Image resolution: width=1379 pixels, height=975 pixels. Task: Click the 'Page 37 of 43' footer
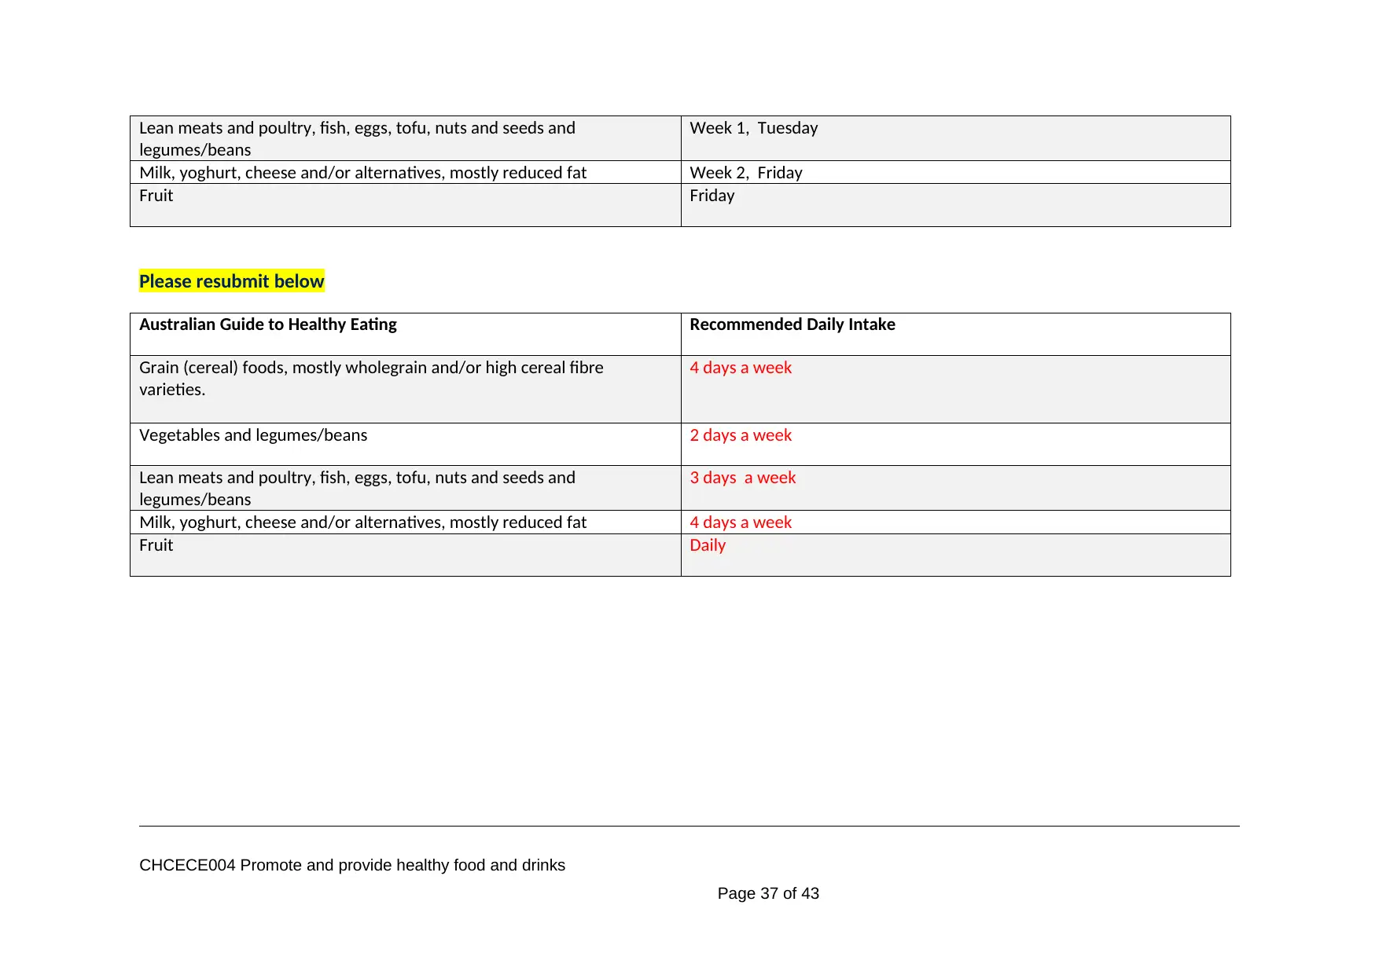click(768, 893)
